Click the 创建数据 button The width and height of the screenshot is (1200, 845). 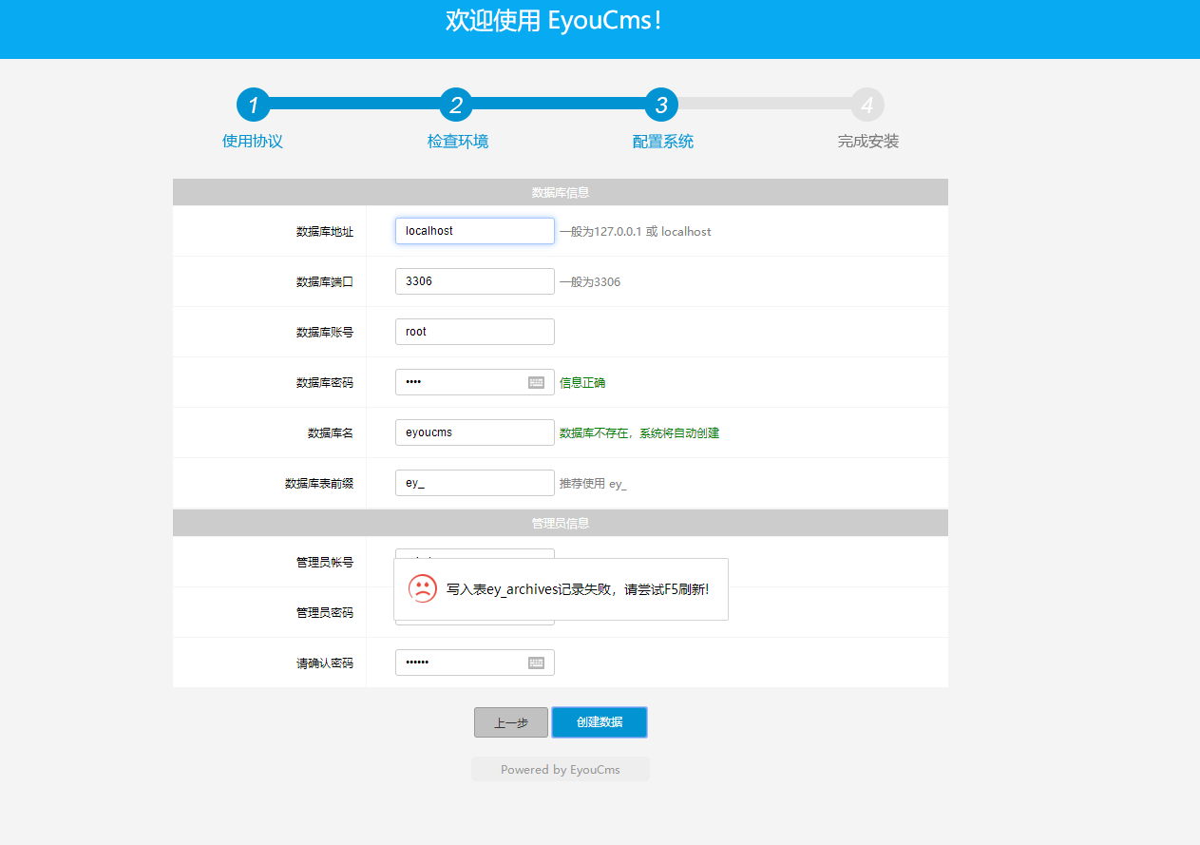[600, 722]
